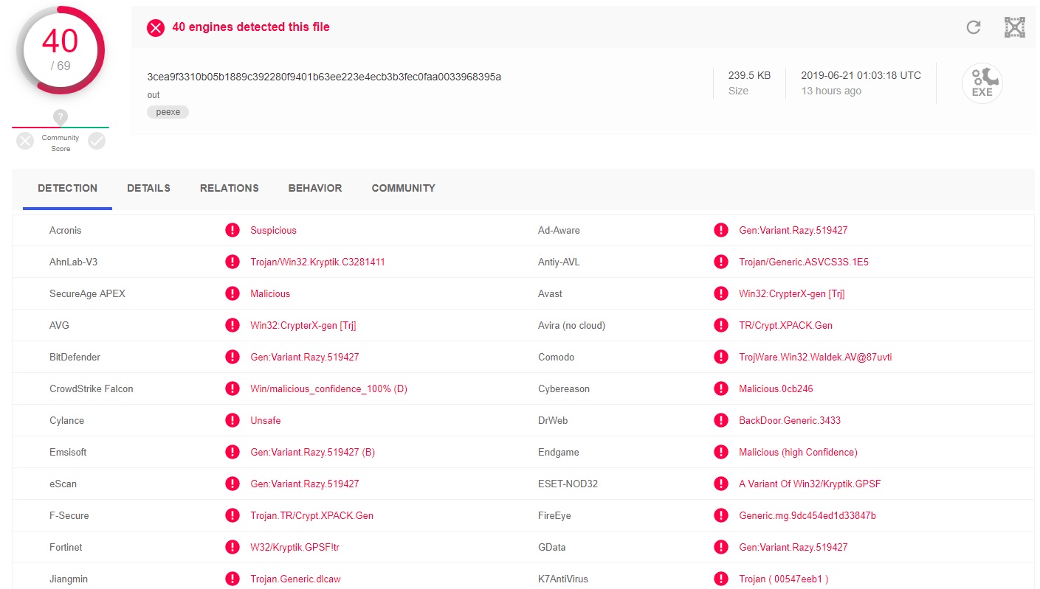The width and height of the screenshot is (1040, 589).
Task: Open the COMMUNITY tab
Action: pos(404,188)
